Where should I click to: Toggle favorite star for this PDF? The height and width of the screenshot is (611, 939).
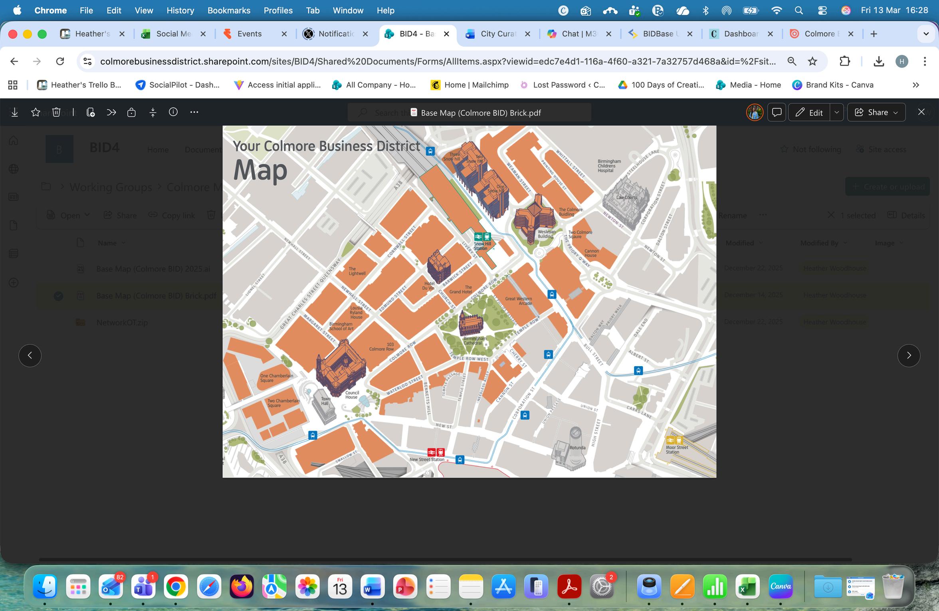[x=36, y=112]
